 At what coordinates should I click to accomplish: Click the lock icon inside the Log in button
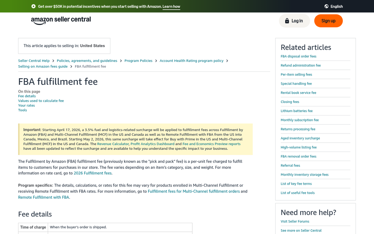coord(287,21)
